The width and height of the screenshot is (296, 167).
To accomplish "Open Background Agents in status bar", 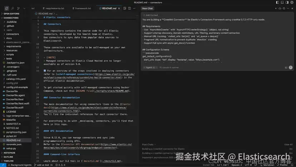I will 20,165.
